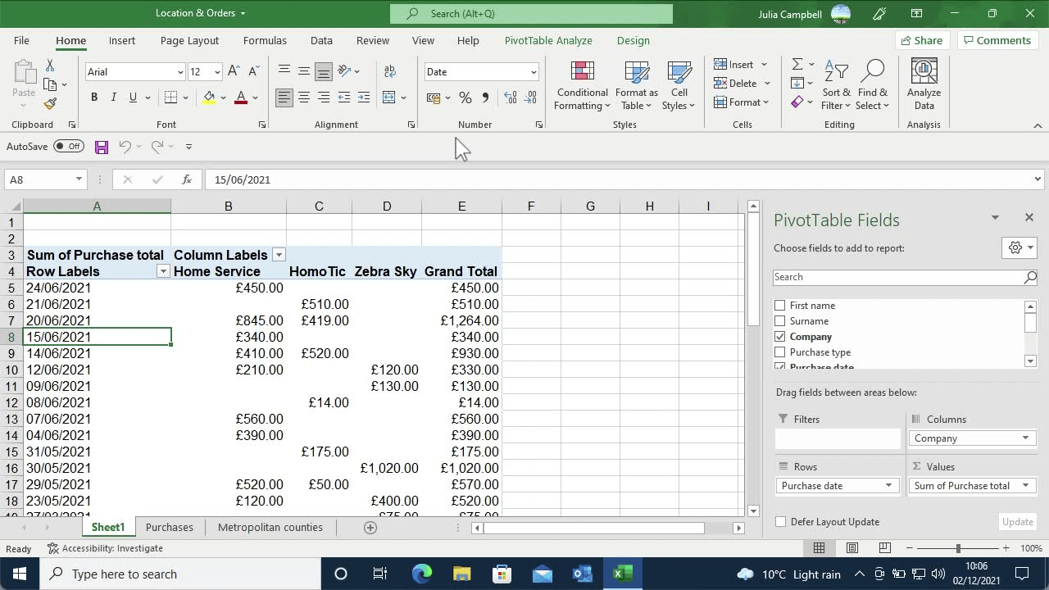
Task: Open the Purchases sheet tab
Action: (x=169, y=527)
